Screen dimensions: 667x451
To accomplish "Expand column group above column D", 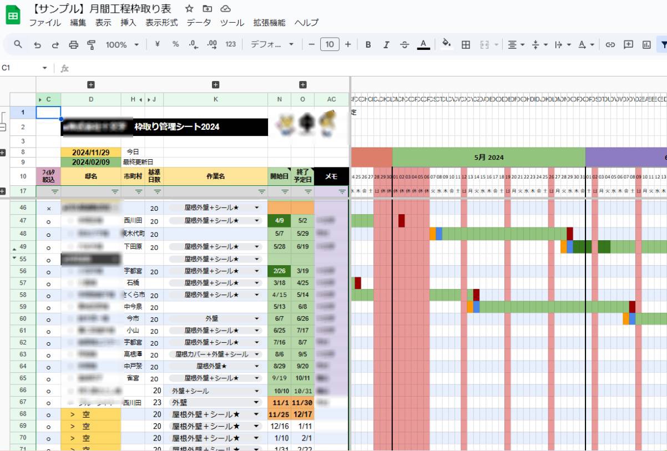I will click(91, 85).
